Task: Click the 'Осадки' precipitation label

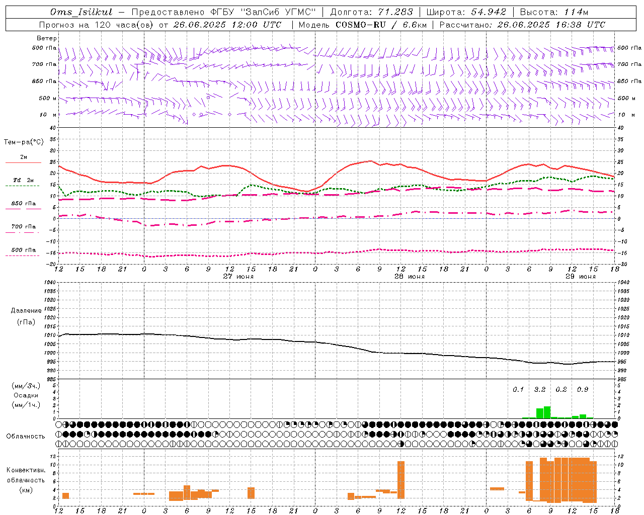Action: coord(26,395)
